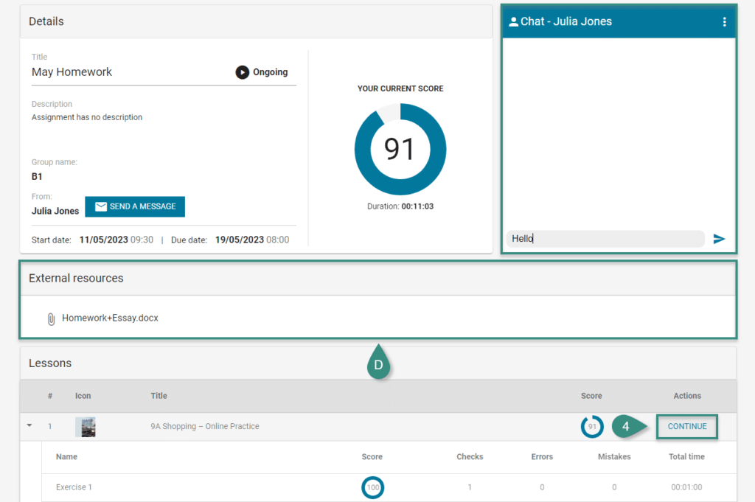The image size is (755, 502).
Task: Click the Ongoing status play icon
Action: tap(242, 72)
